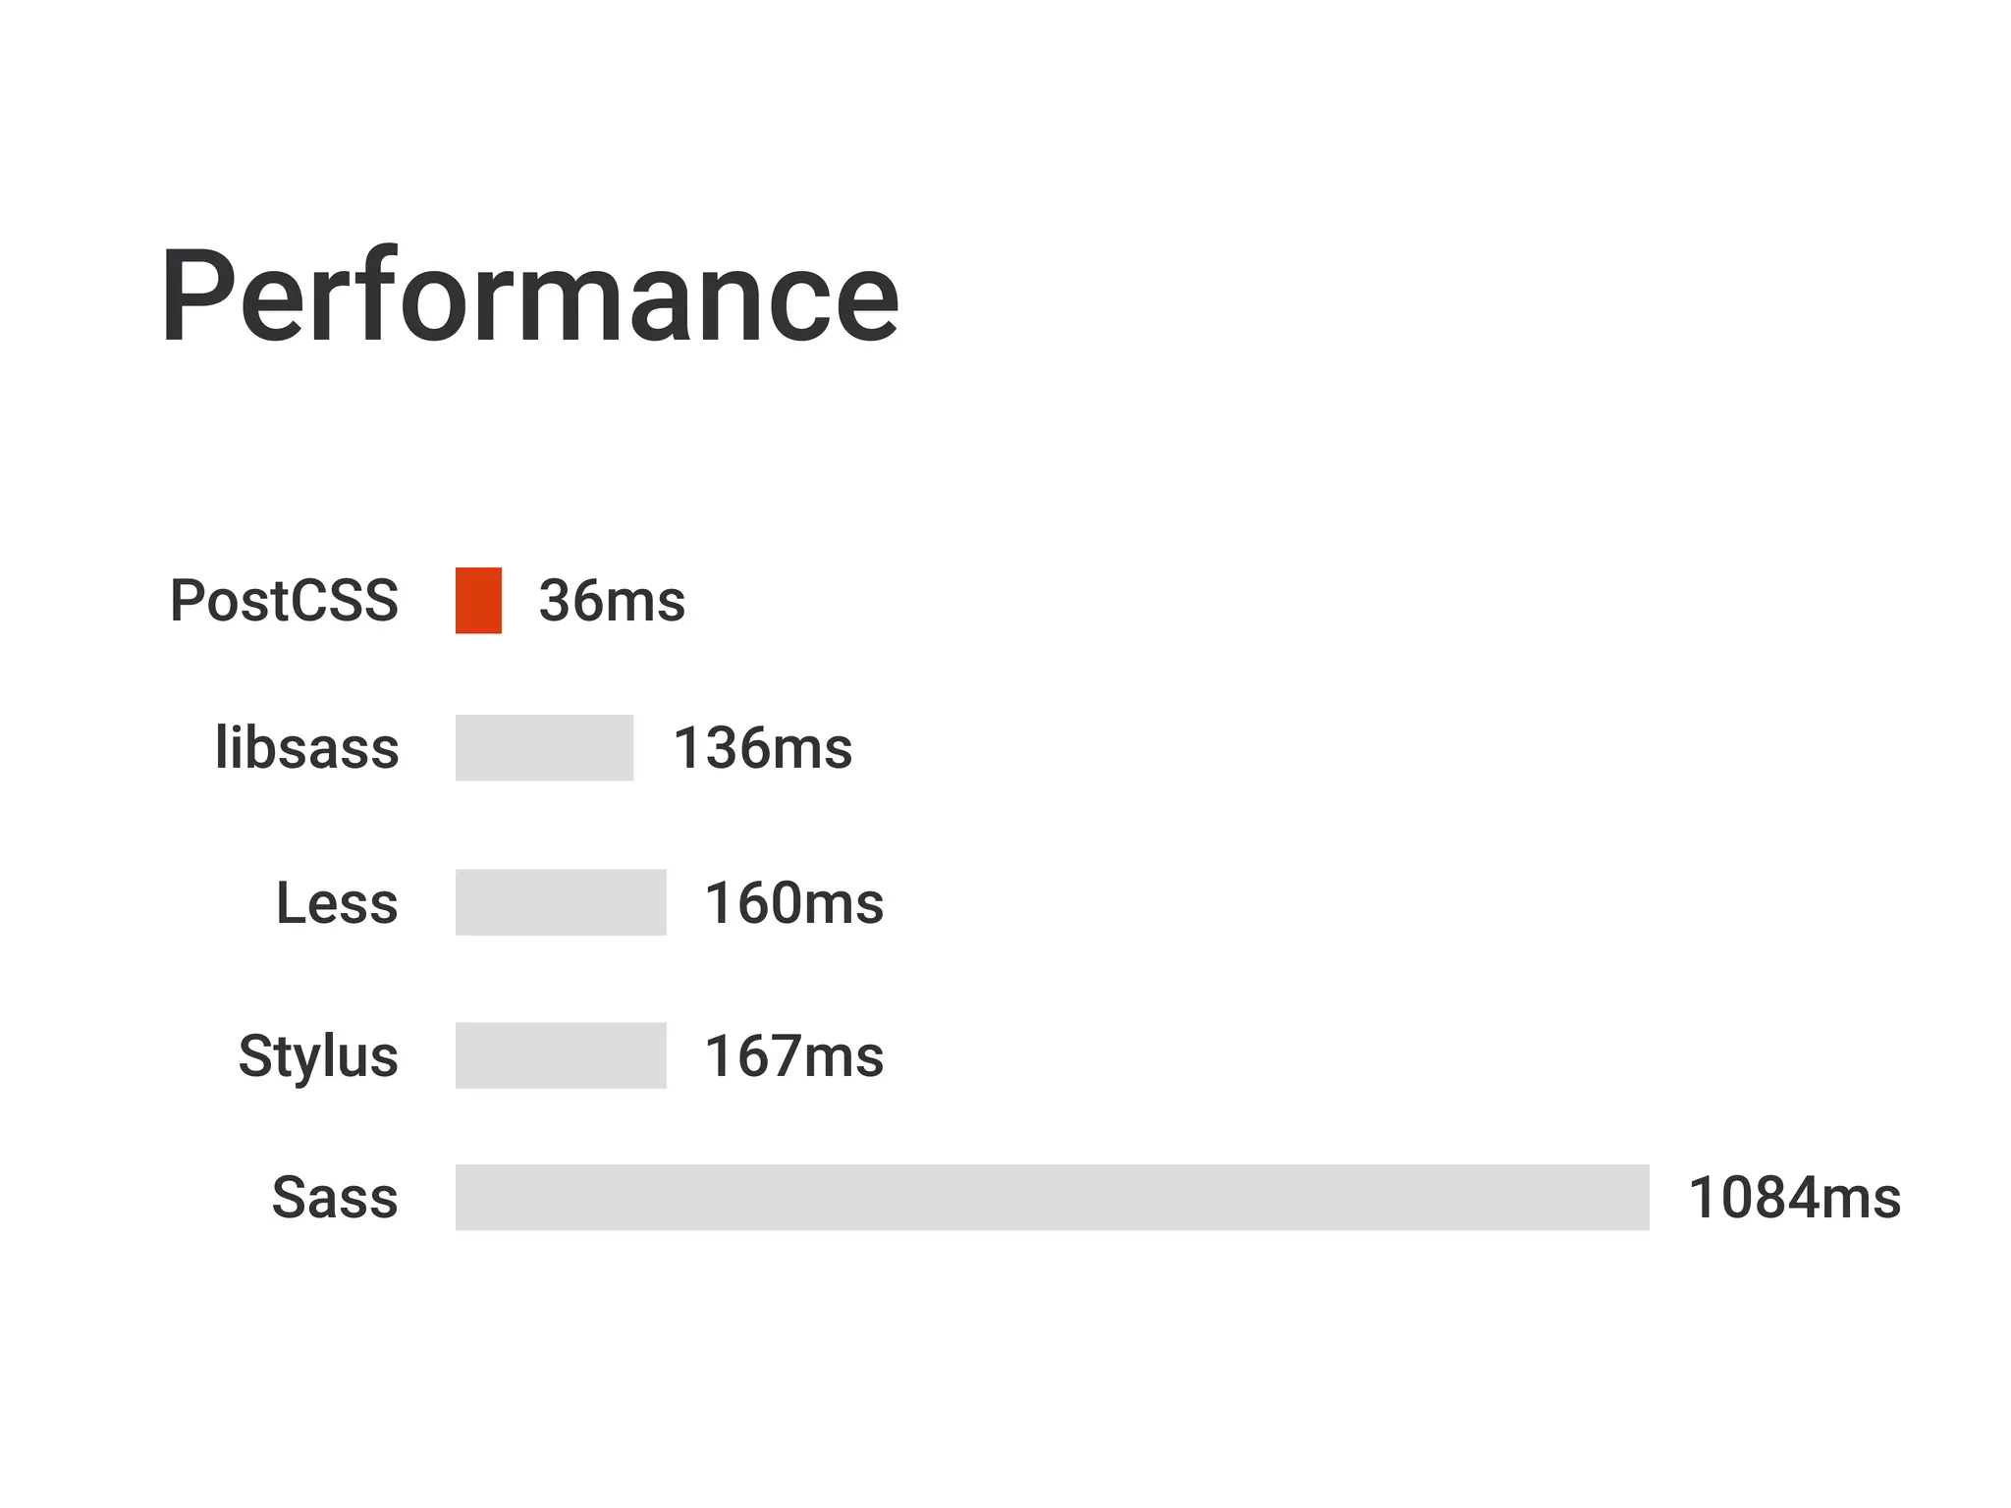The width and height of the screenshot is (2011, 1508).
Task: Click the 1084ms value
Action: (x=1794, y=1198)
